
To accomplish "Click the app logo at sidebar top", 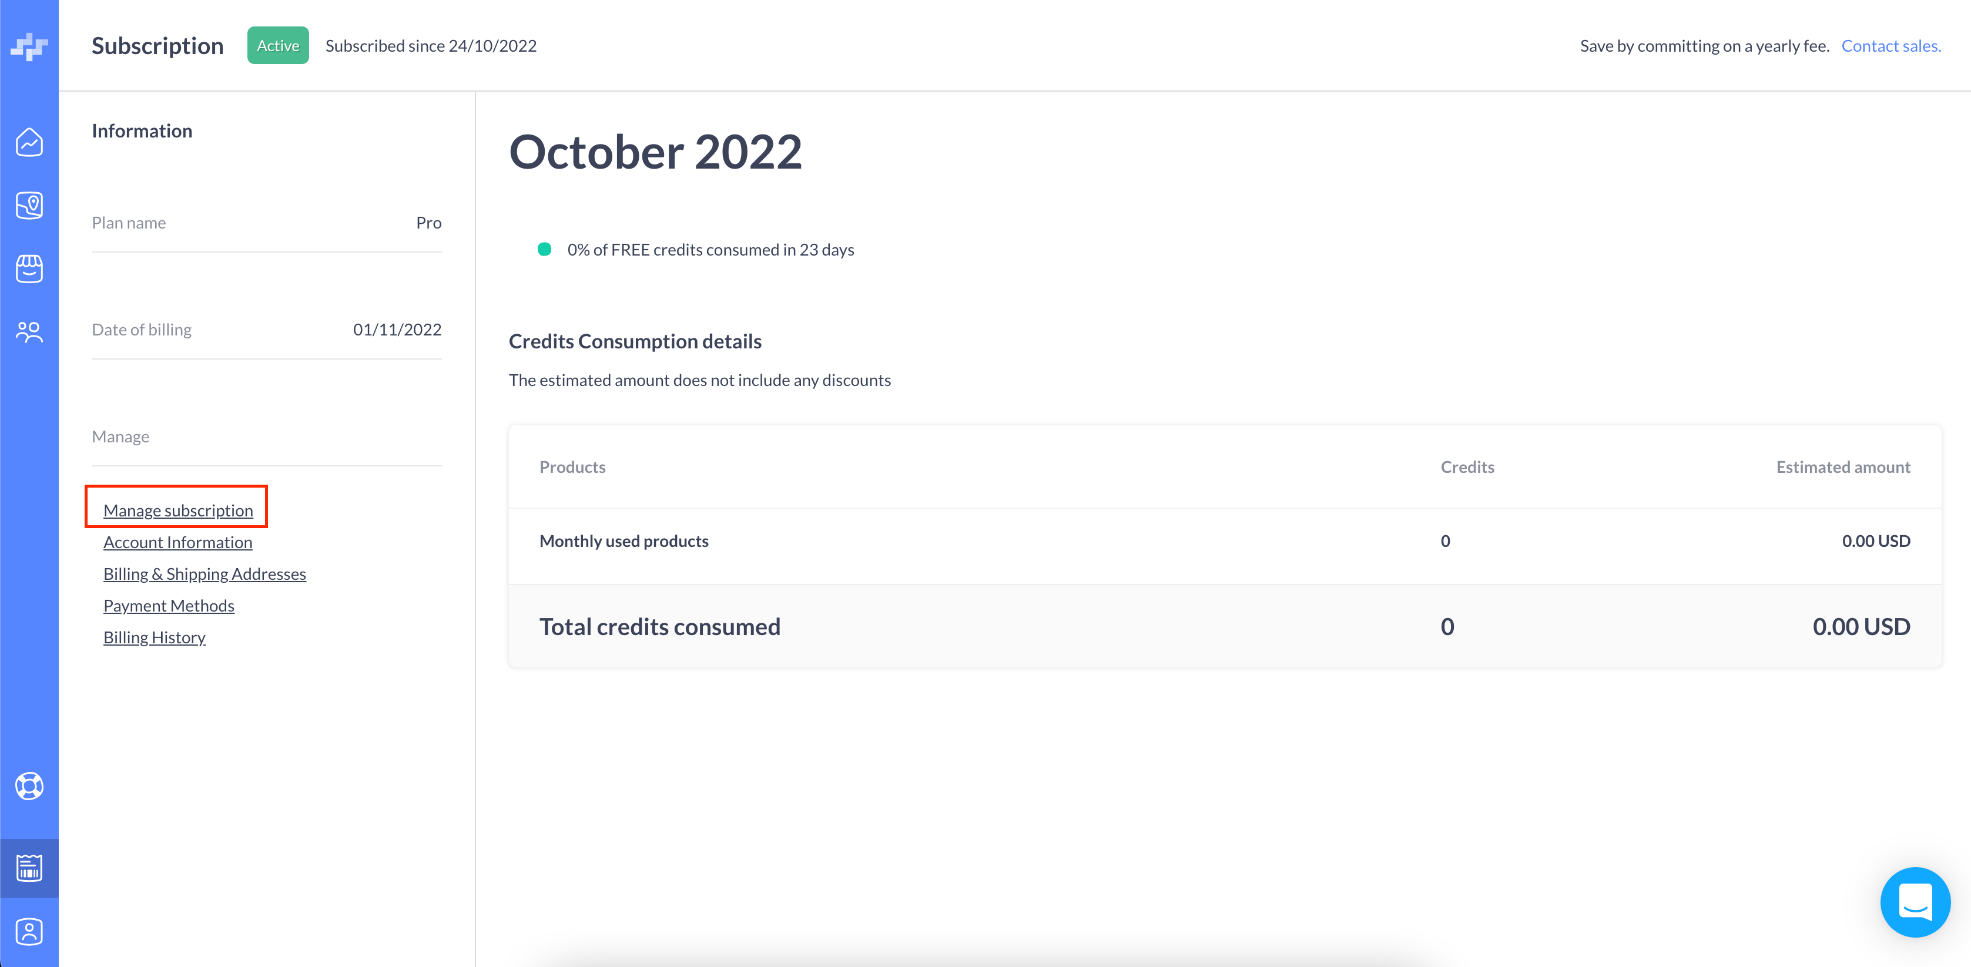I will point(29,46).
